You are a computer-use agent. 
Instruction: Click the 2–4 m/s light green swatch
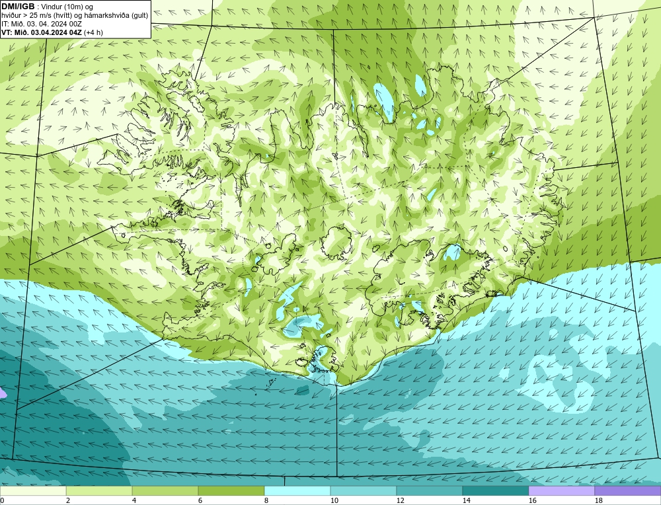[x=99, y=490]
